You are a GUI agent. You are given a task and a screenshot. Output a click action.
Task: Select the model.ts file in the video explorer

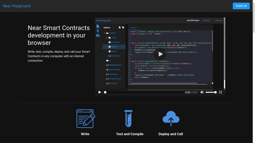click(x=114, y=51)
